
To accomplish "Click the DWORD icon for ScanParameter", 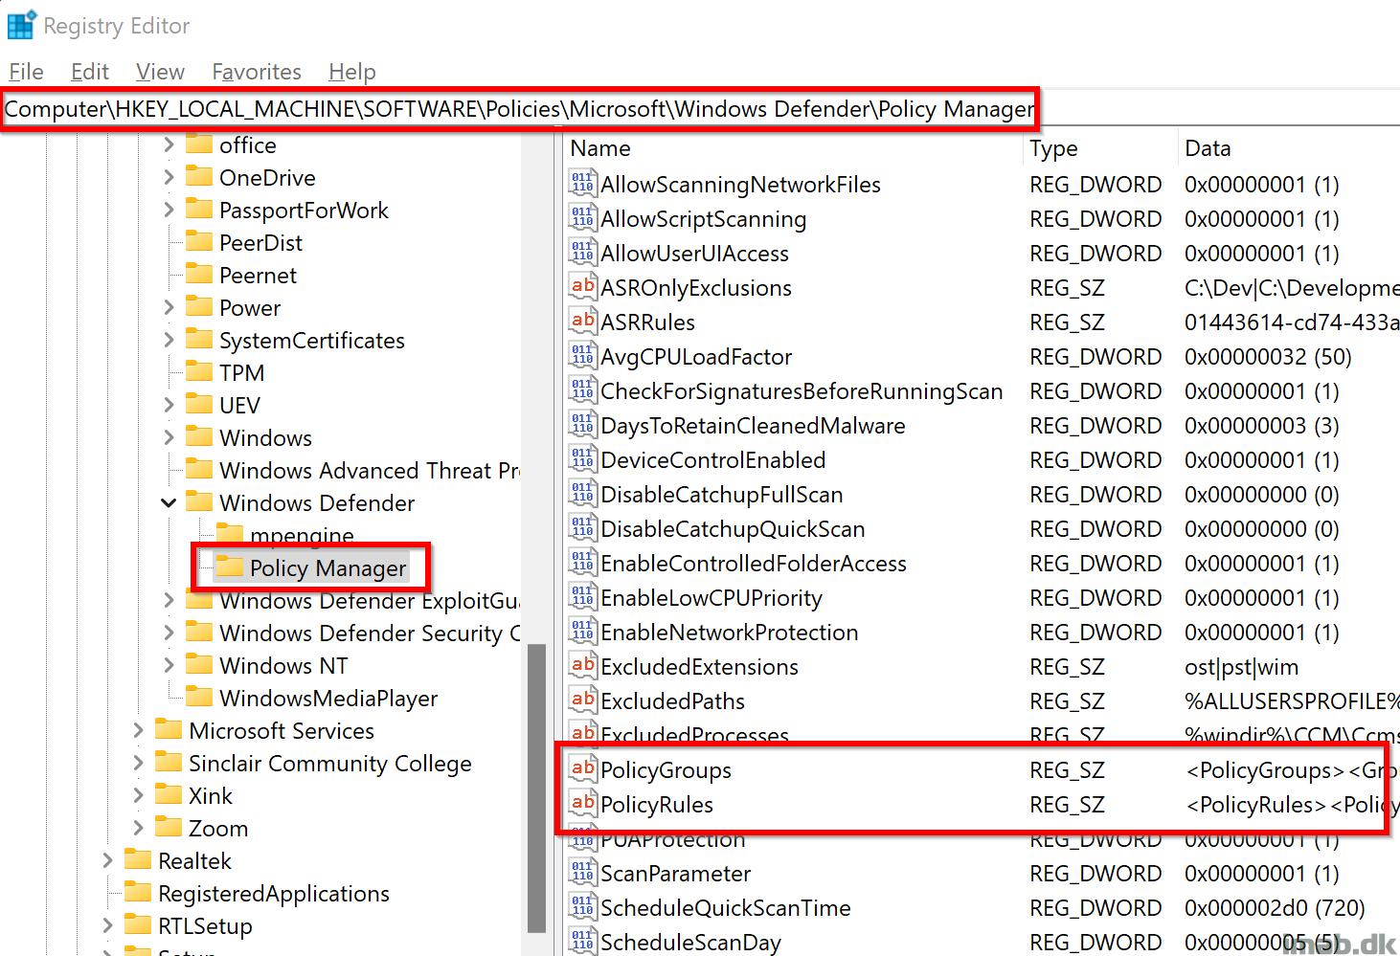I will (x=582, y=873).
